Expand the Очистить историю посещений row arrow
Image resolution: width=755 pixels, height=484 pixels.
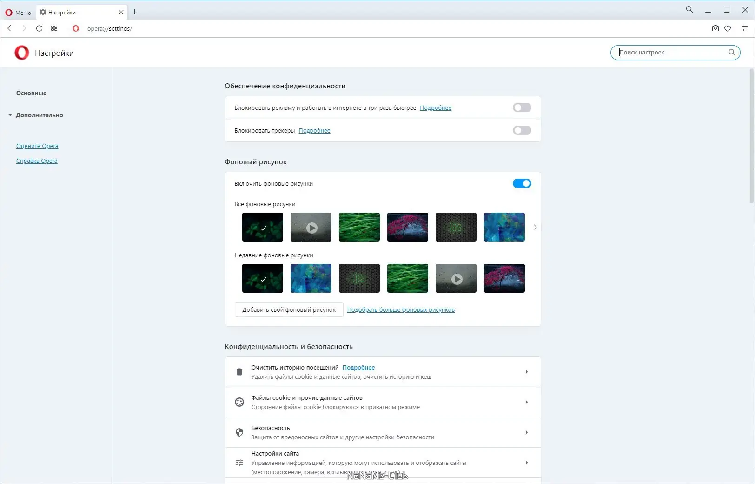click(527, 372)
